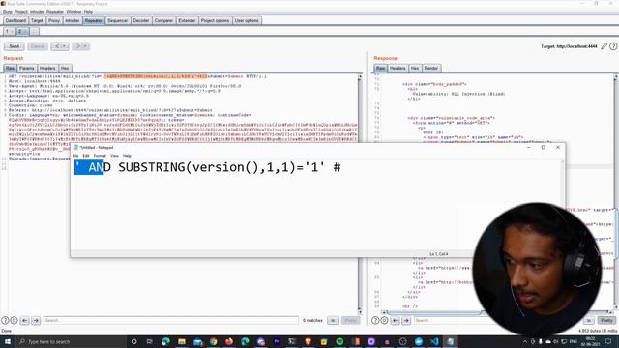Click the Windows taskbar search box
619x348 pixels.
point(71,341)
